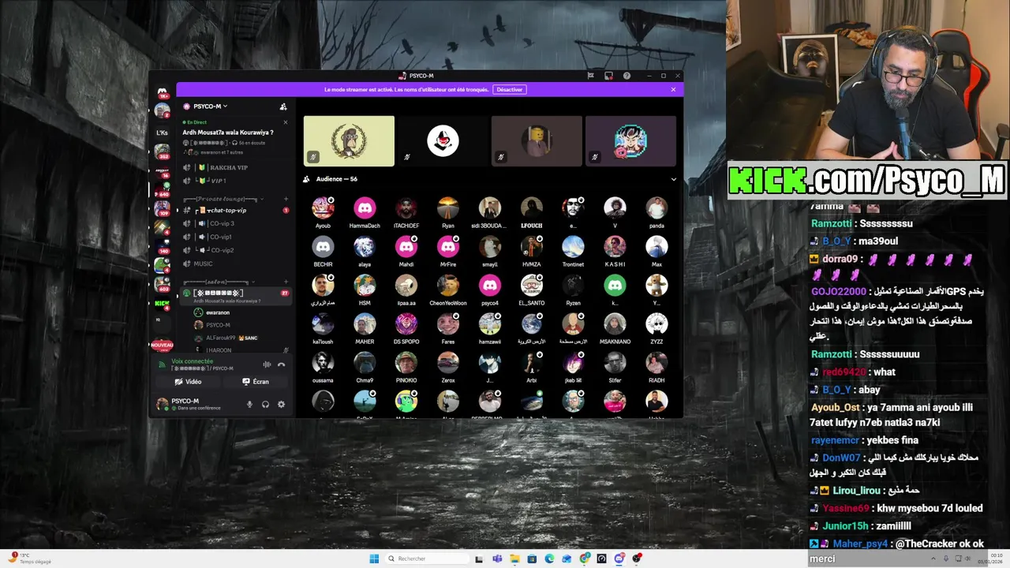Click audience member PINOKIO avatar

pos(406,363)
